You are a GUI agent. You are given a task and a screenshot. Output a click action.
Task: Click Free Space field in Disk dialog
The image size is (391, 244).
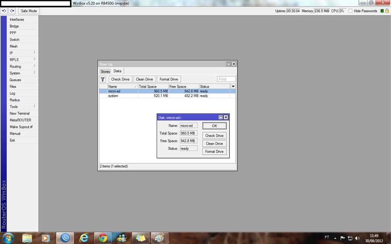(189, 141)
